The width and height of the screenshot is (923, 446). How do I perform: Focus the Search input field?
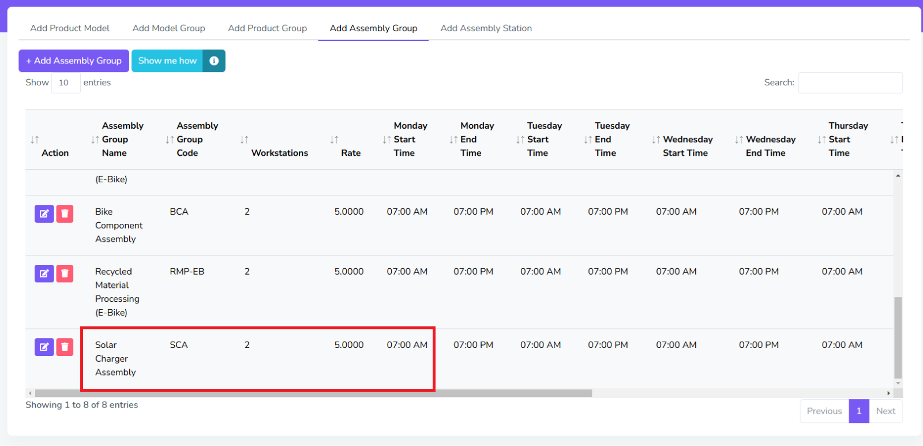coord(850,83)
